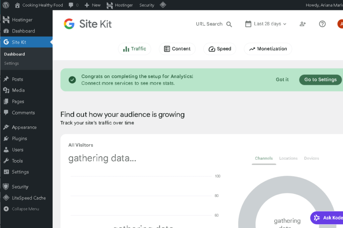Expand the New menu in the admin bar
This screenshot has width=343, height=228.
click(x=92, y=5)
